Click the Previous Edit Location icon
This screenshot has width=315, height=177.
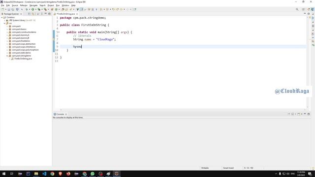pyautogui.click(x=114, y=9)
